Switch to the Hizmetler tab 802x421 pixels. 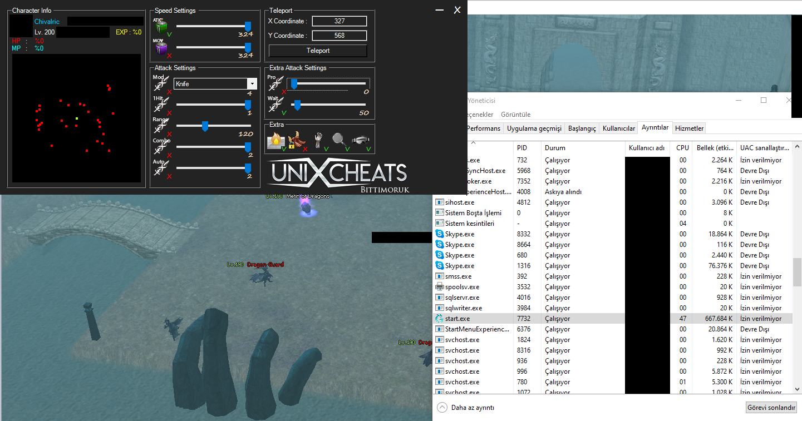[690, 128]
